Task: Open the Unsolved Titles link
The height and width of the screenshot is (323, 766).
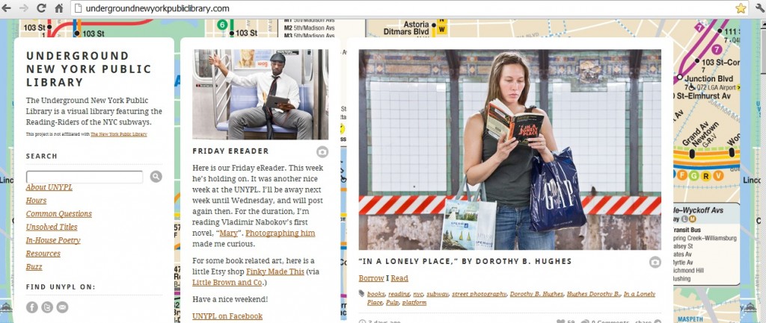Action: coord(52,227)
